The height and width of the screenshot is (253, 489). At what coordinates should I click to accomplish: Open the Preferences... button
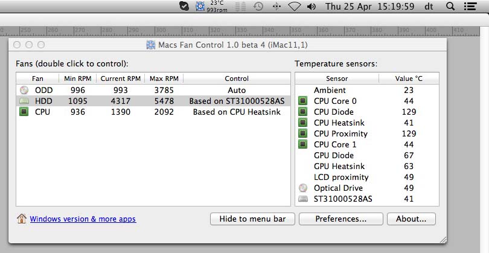point(341,219)
